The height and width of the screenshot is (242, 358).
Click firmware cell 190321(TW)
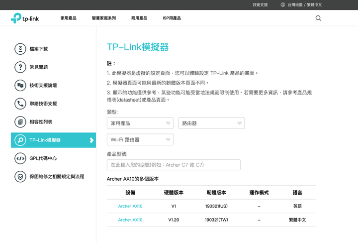(x=216, y=220)
